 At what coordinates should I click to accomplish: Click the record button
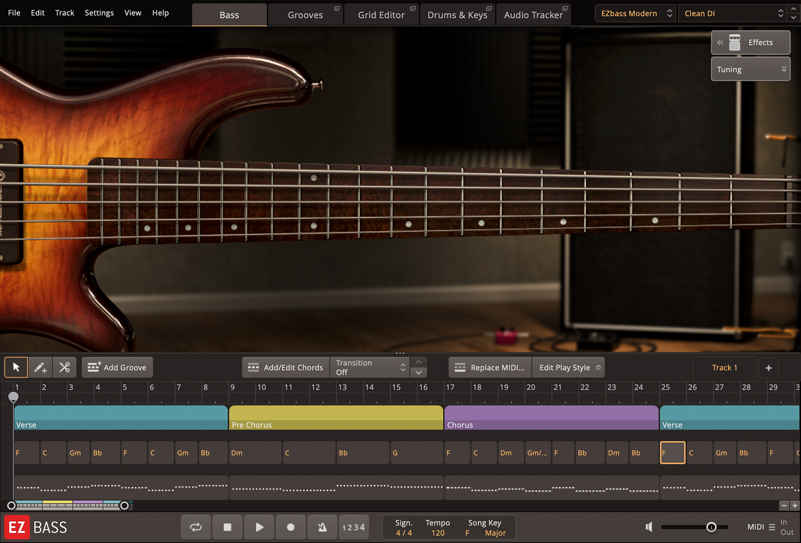[x=290, y=527]
